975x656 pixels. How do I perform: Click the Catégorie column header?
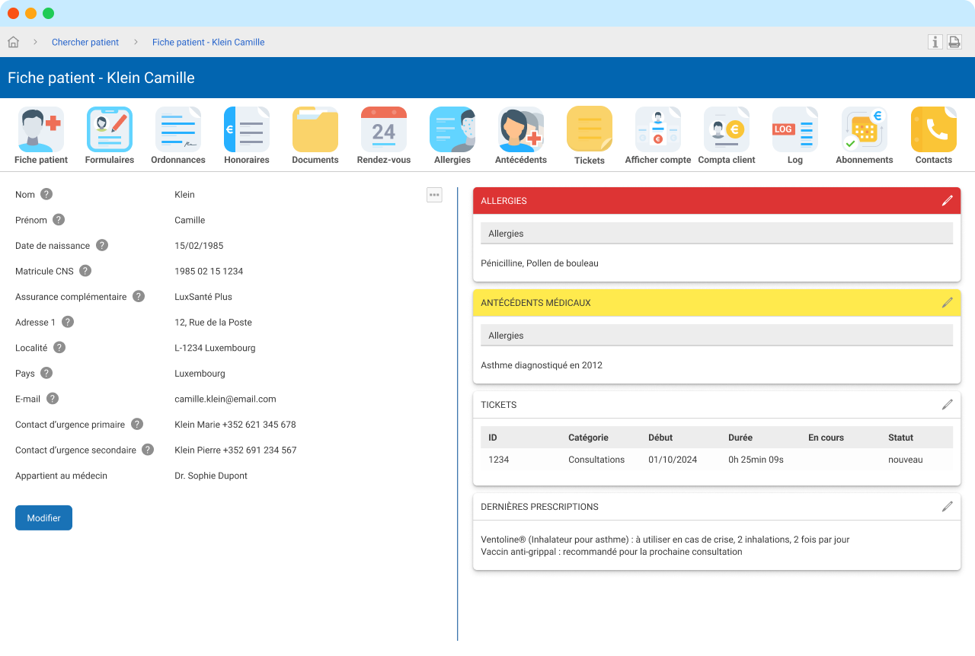click(588, 438)
